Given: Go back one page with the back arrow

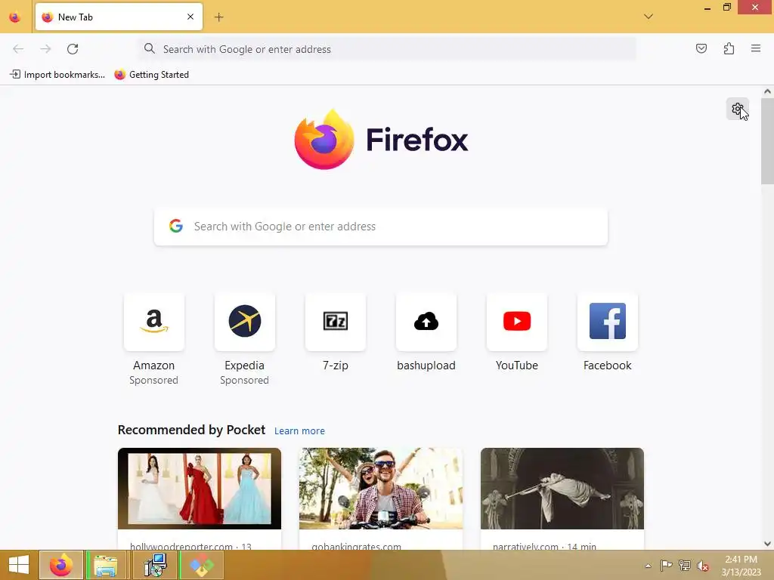Looking at the screenshot, I should [x=18, y=49].
